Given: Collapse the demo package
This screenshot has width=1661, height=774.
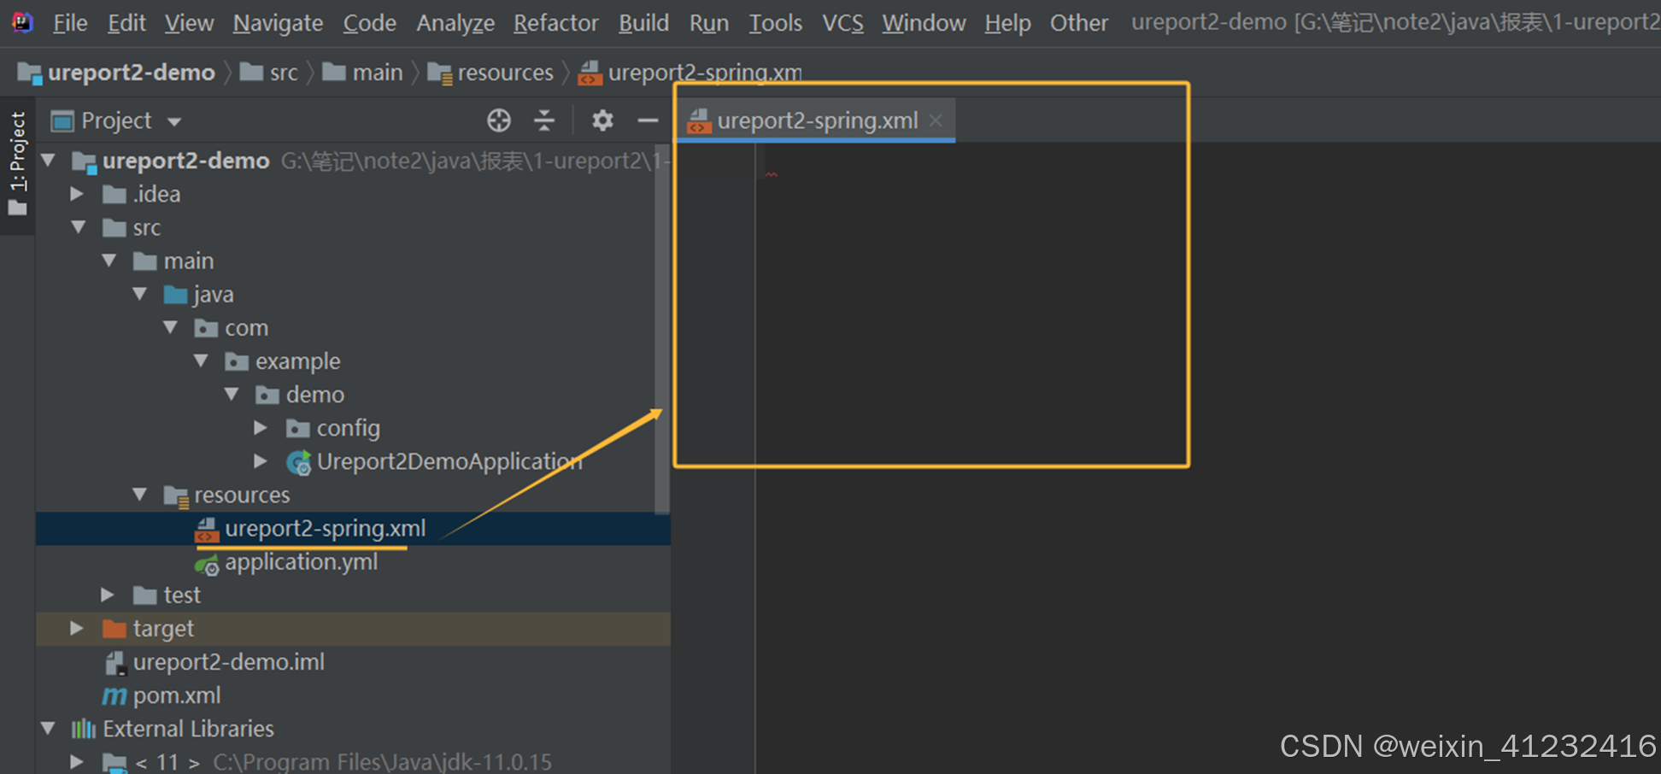Looking at the screenshot, I should [232, 394].
